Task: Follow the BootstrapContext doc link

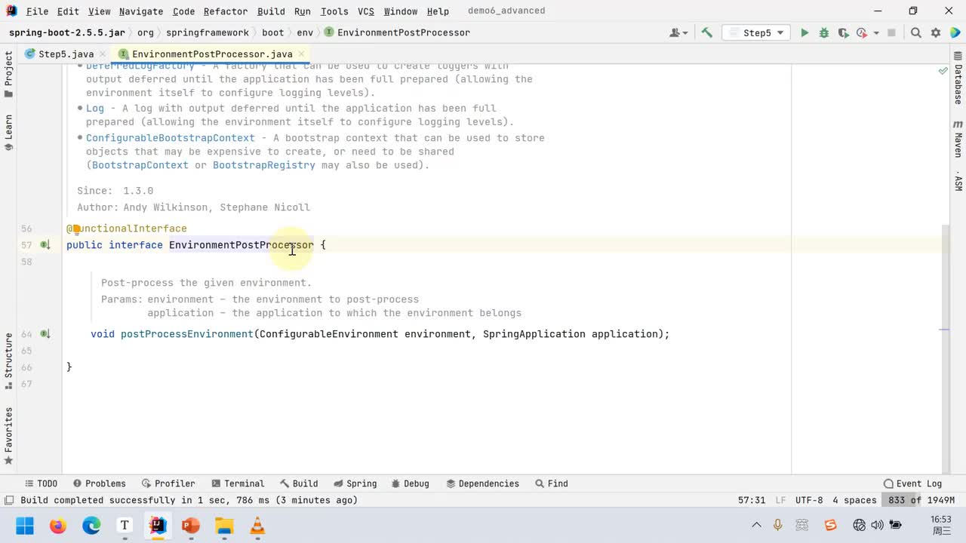Action: [140, 165]
